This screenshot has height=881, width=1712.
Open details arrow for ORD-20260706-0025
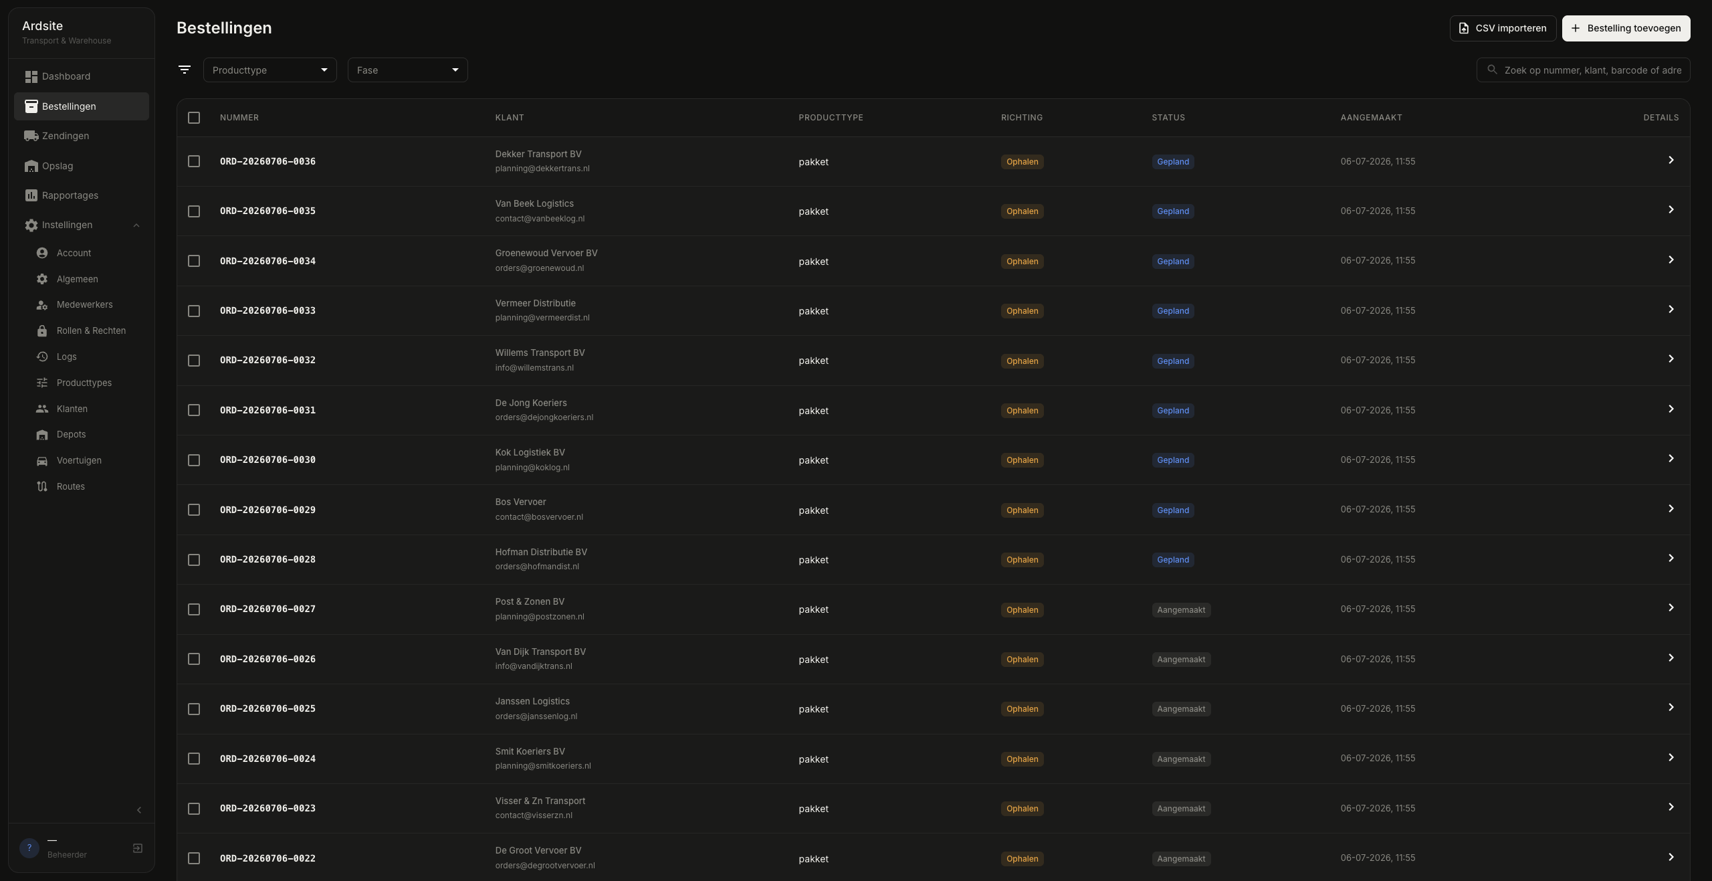1671,708
